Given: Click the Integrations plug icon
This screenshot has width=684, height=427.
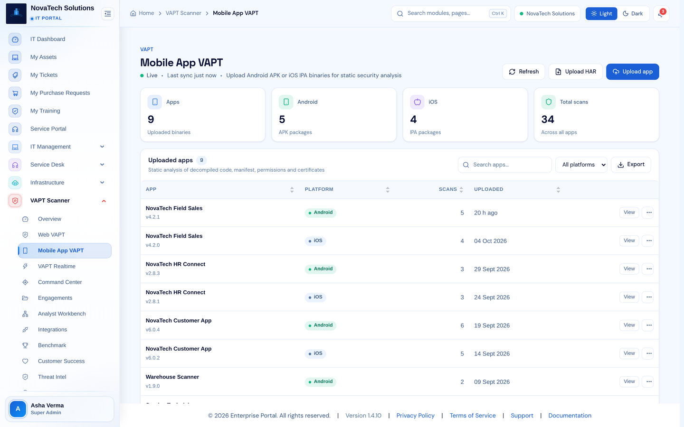Looking at the screenshot, I should [x=25, y=330].
